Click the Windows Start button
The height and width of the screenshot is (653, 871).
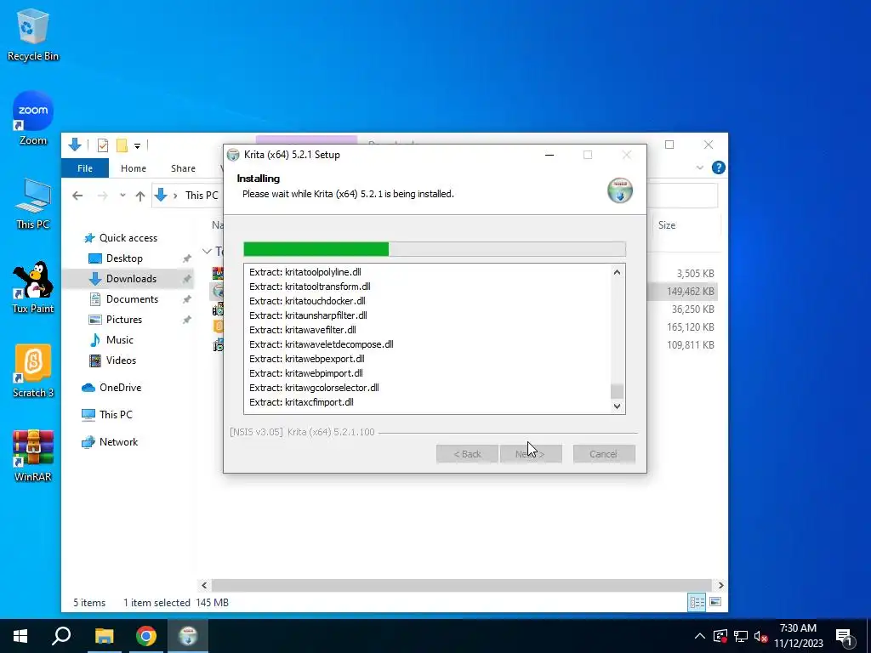20,636
